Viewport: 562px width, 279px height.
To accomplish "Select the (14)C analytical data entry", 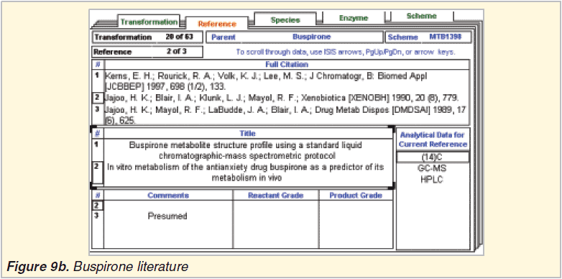I will 433,157.
